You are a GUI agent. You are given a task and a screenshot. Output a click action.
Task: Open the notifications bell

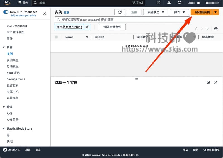(x=169, y=3)
